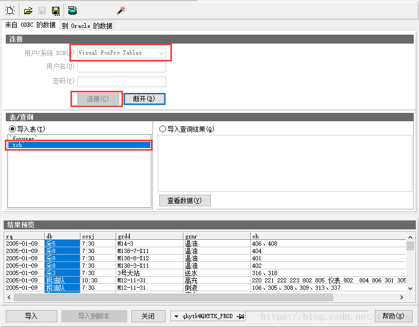Click the 送水 cell in gznr column
The width and height of the screenshot is (419, 327).
(217, 273)
